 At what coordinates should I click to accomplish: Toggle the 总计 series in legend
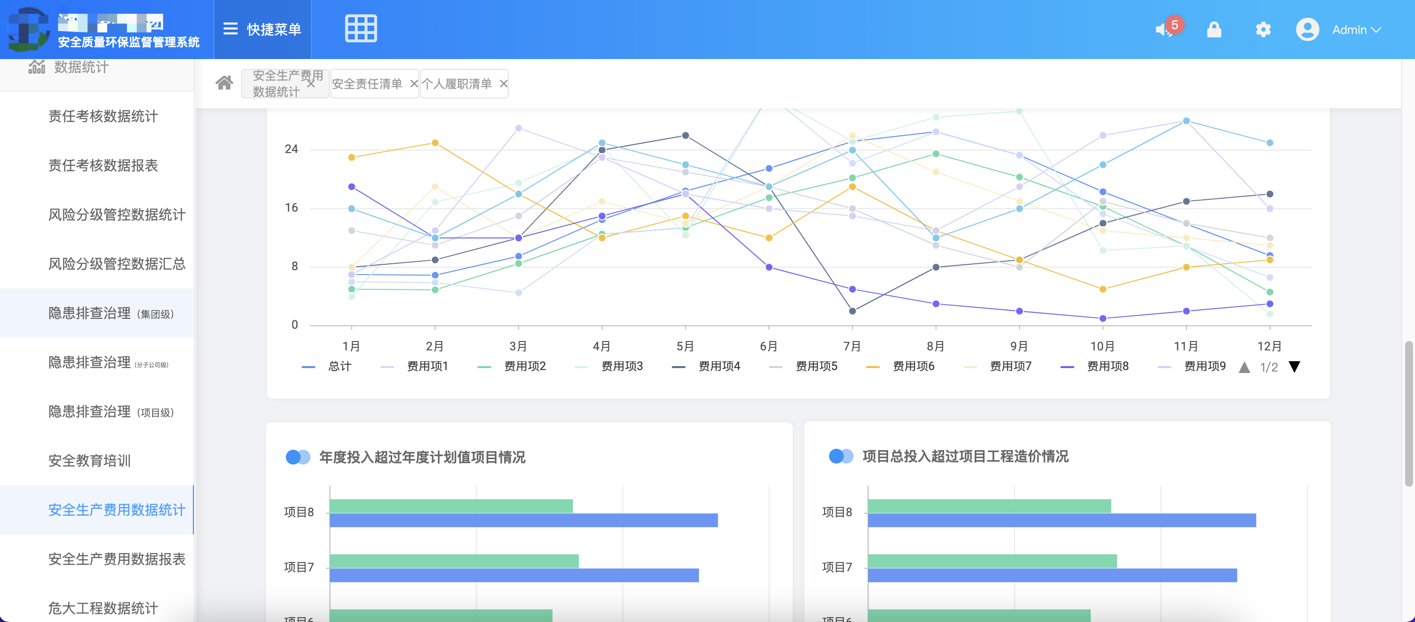coord(326,367)
